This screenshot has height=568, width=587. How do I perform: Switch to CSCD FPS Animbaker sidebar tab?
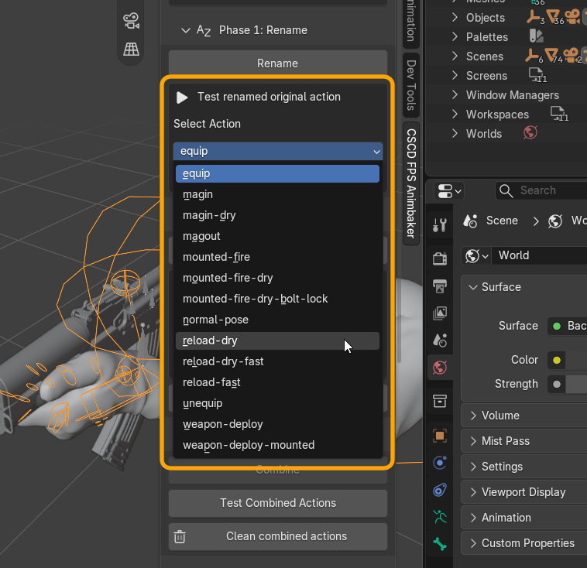411,183
